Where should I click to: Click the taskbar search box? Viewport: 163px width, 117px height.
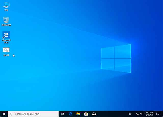tap(33, 114)
